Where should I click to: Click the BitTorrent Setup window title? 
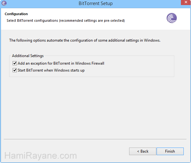point(95,3)
